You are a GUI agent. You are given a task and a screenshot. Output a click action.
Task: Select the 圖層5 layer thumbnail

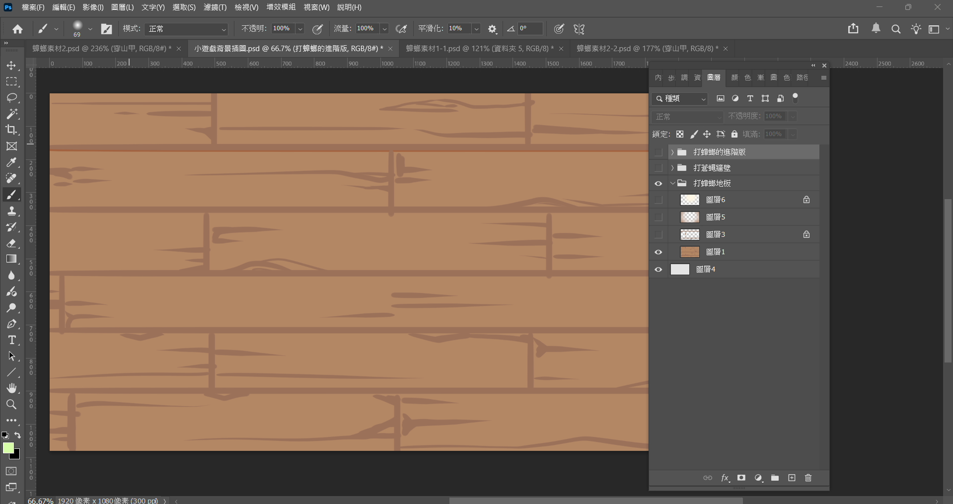coord(689,217)
